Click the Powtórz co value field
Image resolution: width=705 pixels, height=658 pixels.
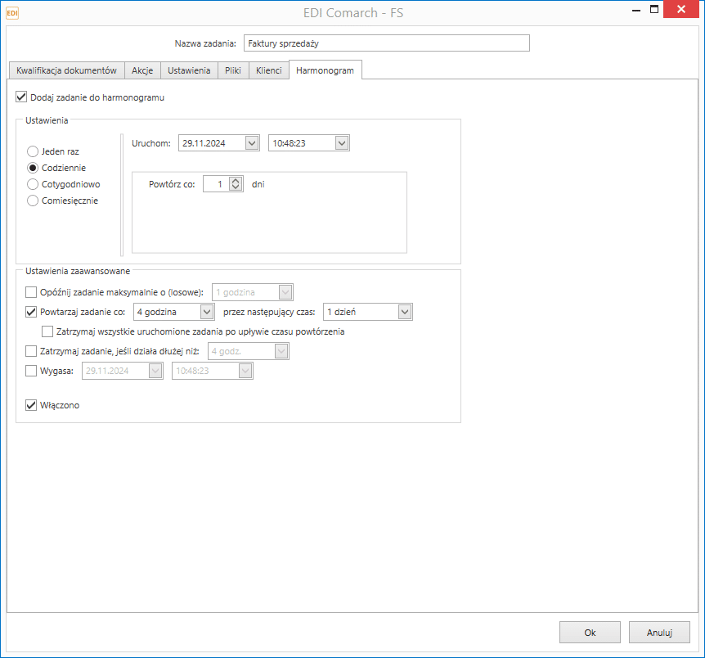(x=216, y=184)
